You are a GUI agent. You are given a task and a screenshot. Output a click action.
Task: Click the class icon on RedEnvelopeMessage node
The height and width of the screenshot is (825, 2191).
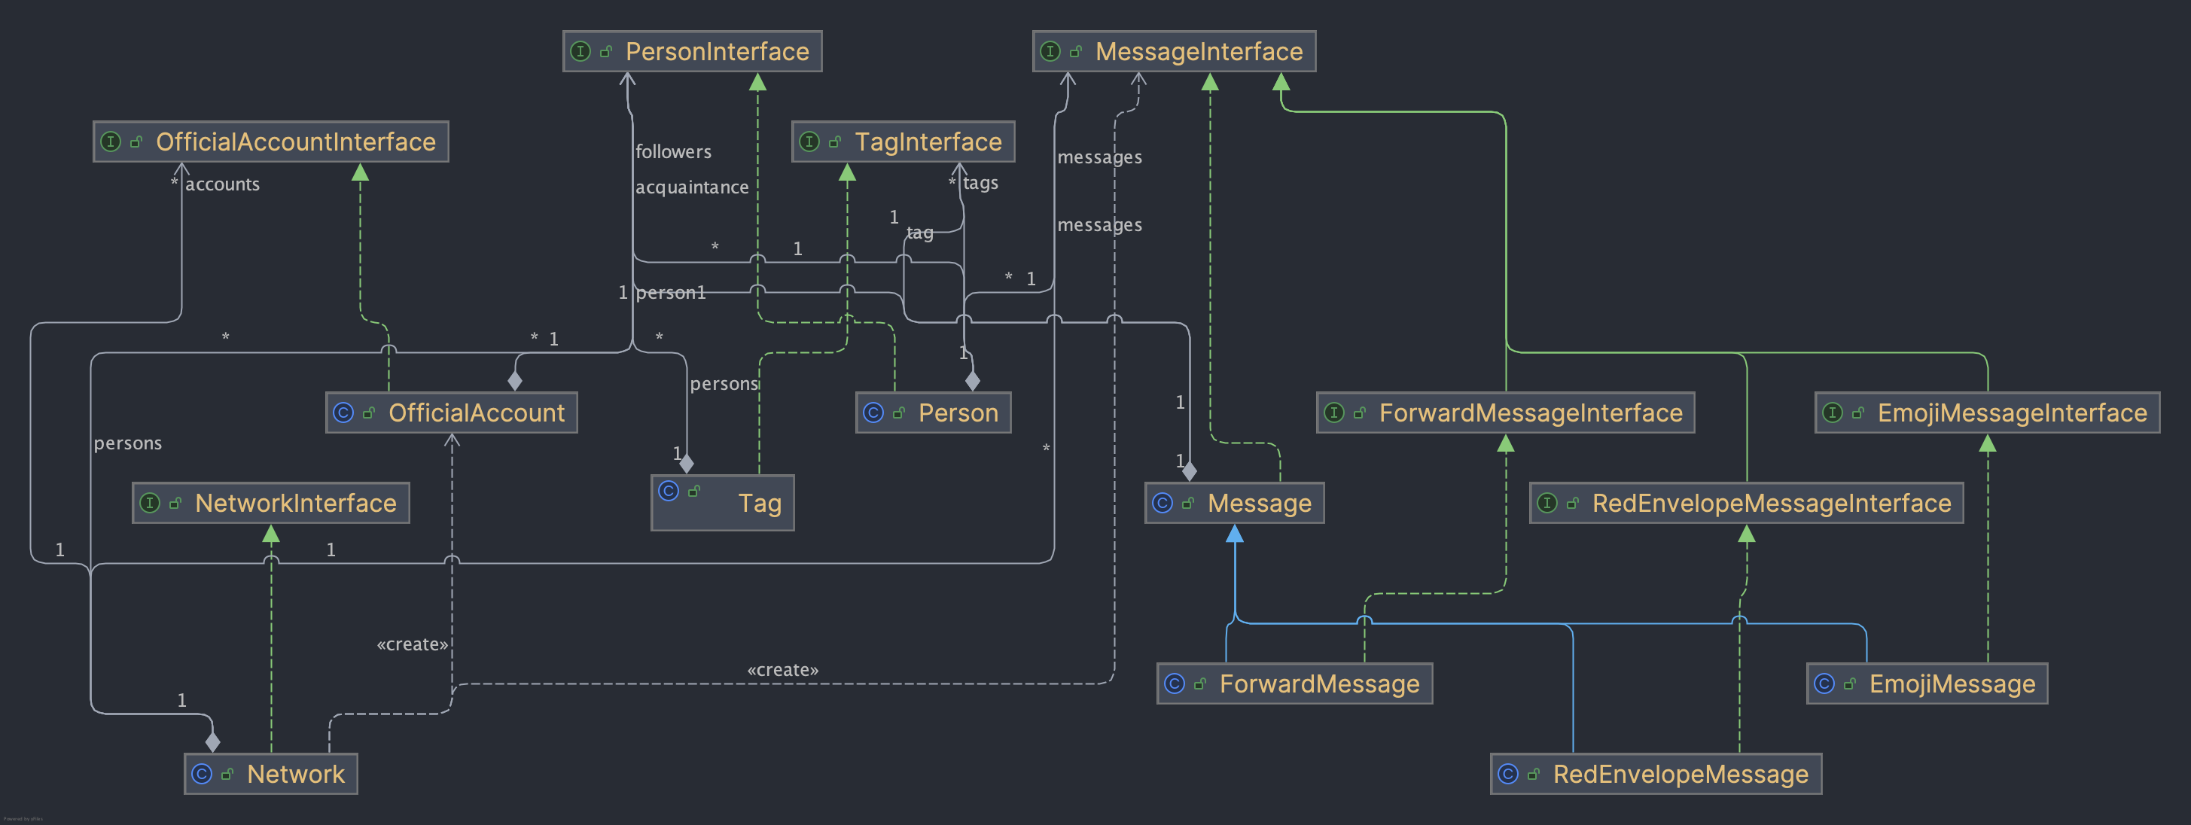[x=1508, y=774]
